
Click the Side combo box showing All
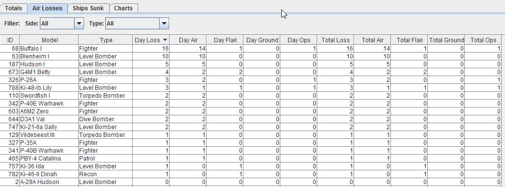tap(62, 24)
